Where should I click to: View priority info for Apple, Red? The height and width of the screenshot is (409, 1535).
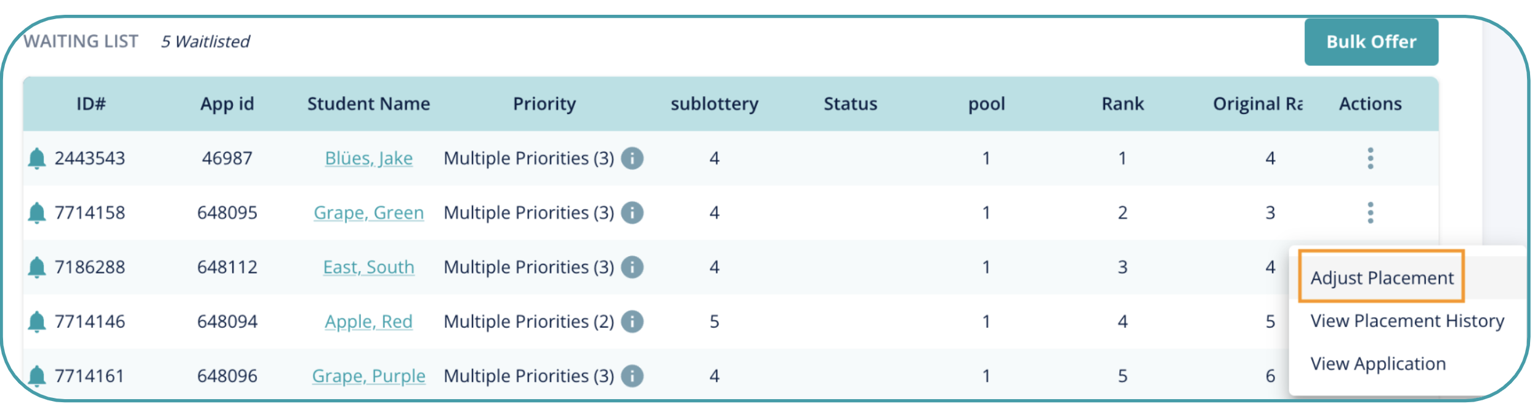(x=632, y=322)
